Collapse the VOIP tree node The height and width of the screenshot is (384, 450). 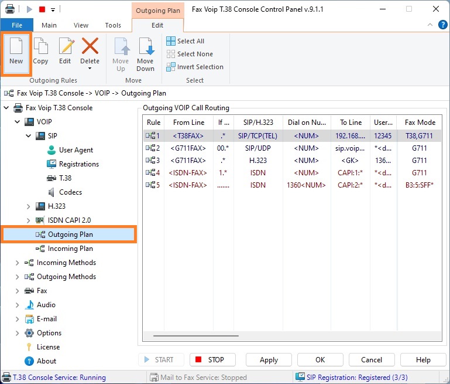pyautogui.click(x=17, y=122)
